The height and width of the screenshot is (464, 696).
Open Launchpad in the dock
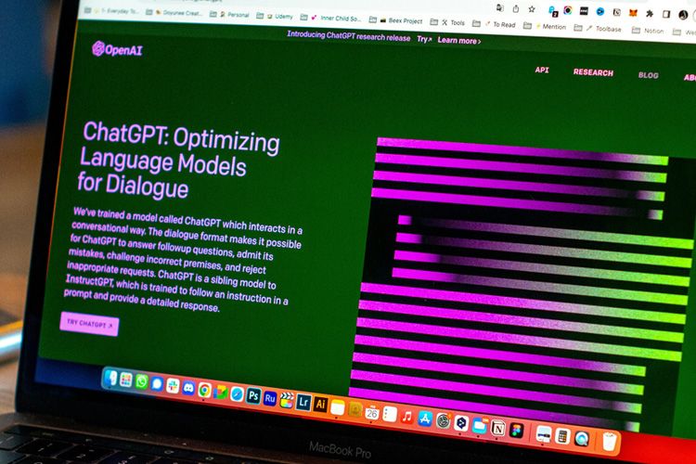click(x=126, y=380)
